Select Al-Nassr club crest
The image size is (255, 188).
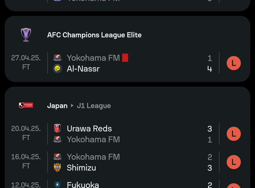pyautogui.click(x=57, y=69)
